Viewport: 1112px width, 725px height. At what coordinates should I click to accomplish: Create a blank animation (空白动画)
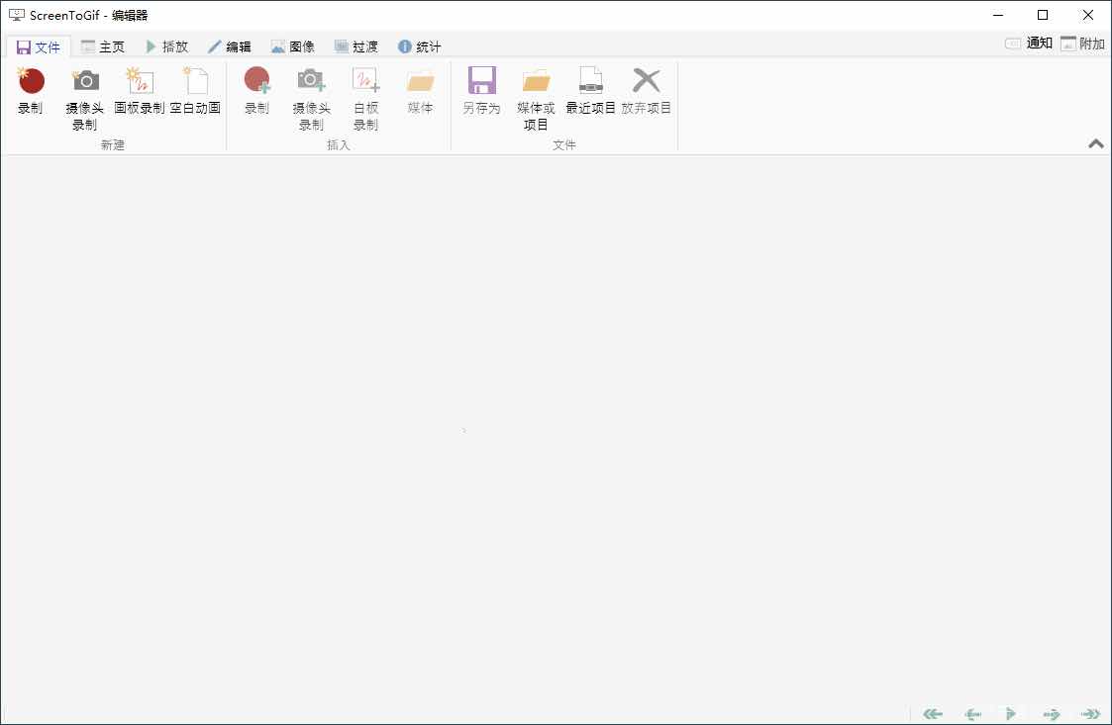[x=195, y=91]
